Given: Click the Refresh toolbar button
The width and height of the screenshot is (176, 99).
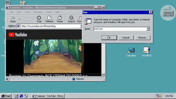Looking at the screenshot, I should [50, 19].
